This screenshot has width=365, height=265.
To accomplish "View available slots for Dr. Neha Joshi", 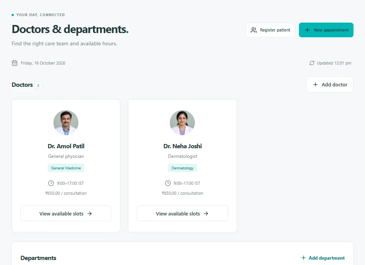I will 182,214.
